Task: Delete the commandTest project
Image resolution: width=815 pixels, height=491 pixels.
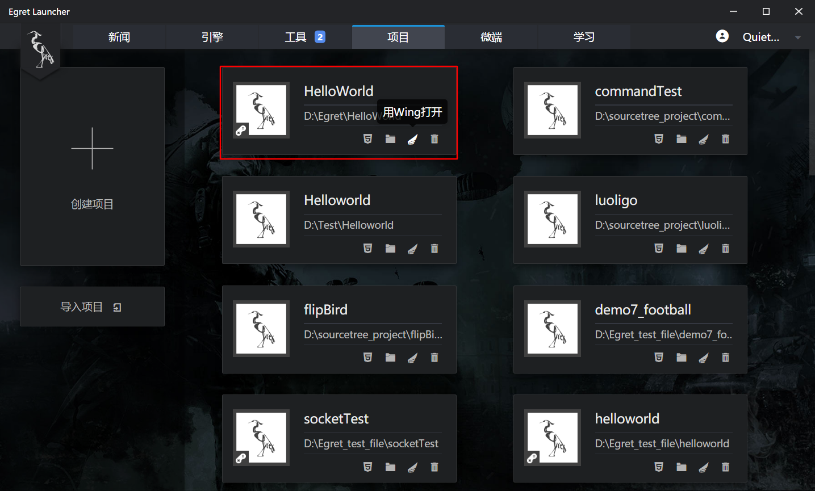Action: coord(725,139)
